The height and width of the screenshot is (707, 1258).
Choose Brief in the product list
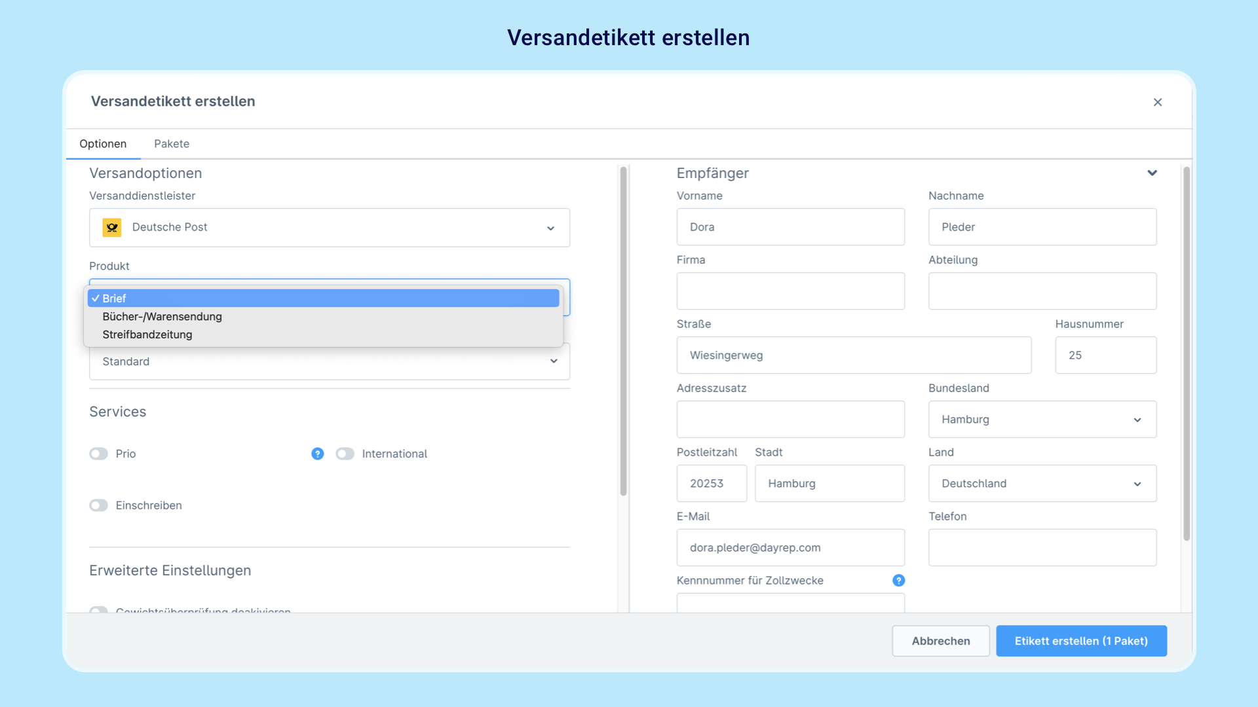coord(324,298)
